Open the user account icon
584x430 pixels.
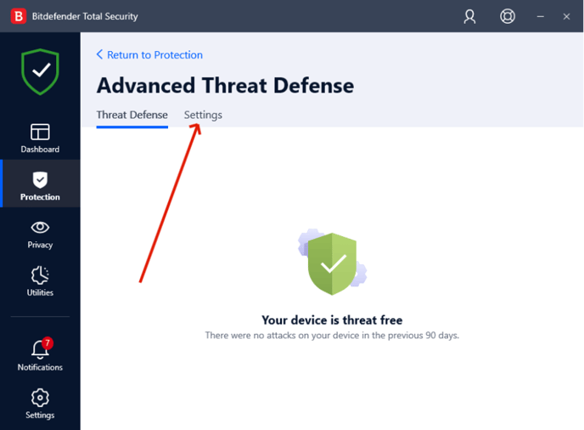469,16
